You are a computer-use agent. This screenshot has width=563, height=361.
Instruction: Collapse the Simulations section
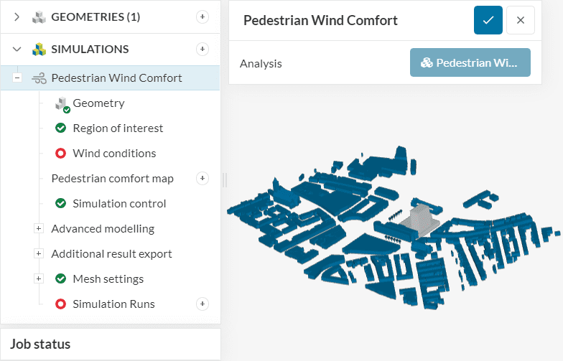tap(17, 50)
